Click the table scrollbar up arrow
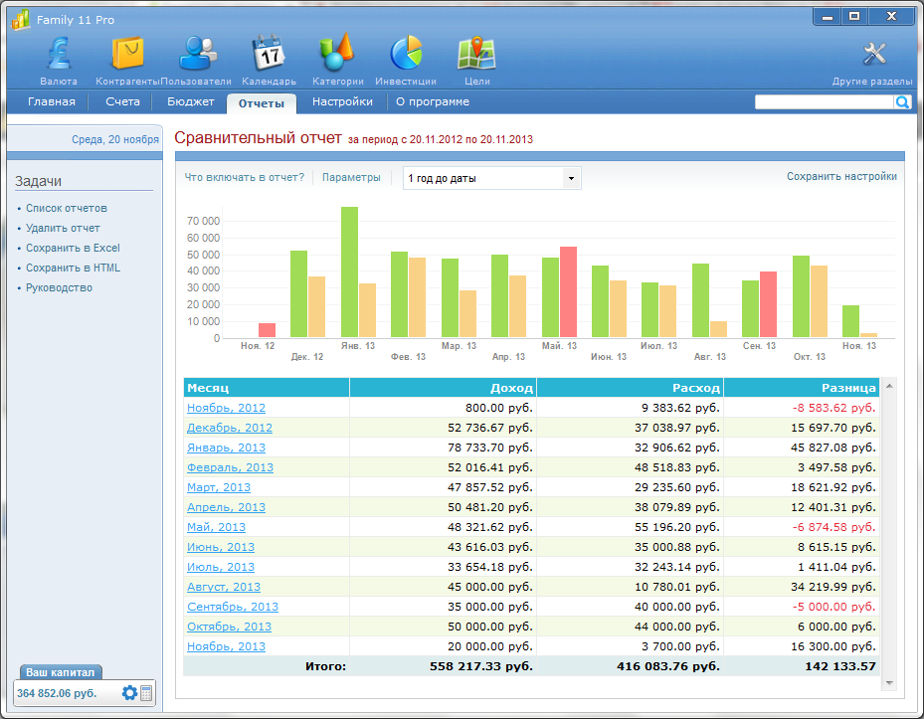Image resolution: width=924 pixels, height=719 pixels. point(889,386)
